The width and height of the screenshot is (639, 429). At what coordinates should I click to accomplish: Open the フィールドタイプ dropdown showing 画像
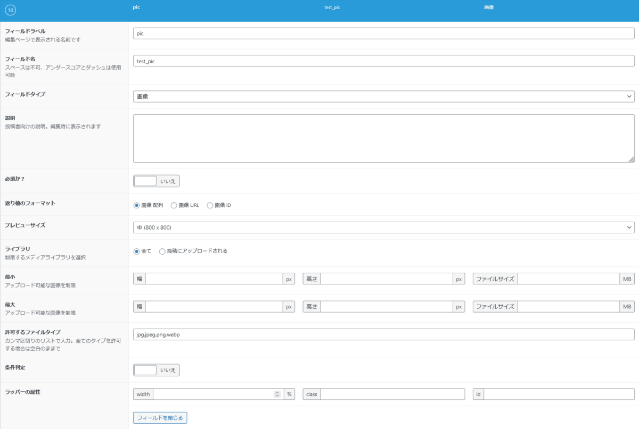(x=383, y=97)
